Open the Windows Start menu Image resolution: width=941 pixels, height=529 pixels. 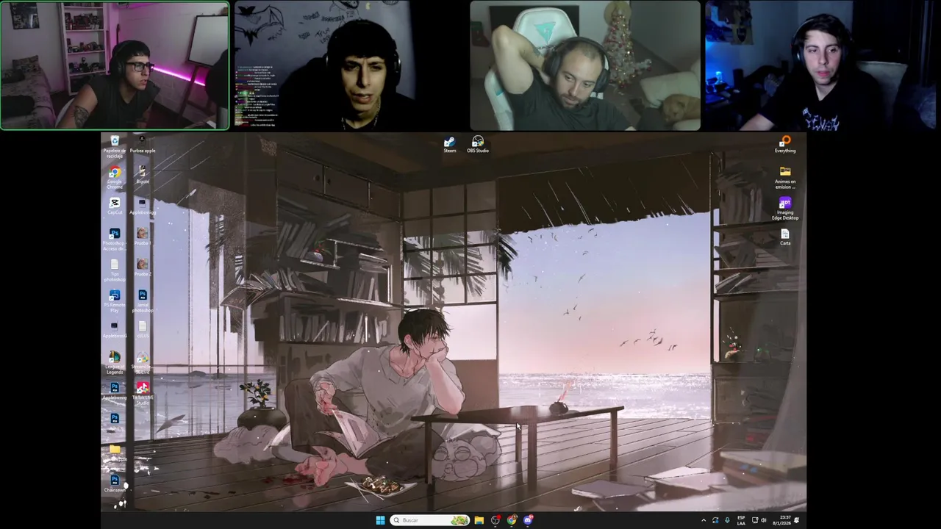[x=380, y=520]
